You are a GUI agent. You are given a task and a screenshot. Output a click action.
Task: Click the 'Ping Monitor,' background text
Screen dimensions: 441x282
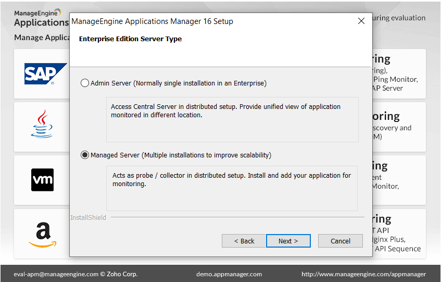pos(395,79)
